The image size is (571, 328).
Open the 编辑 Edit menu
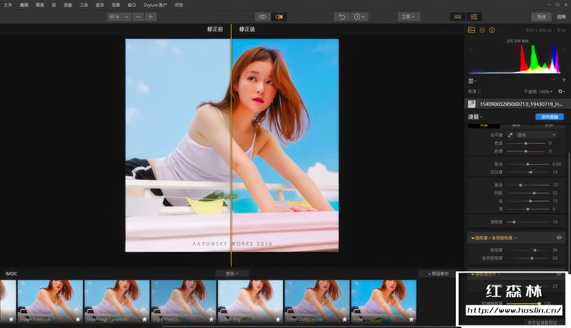(x=24, y=5)
